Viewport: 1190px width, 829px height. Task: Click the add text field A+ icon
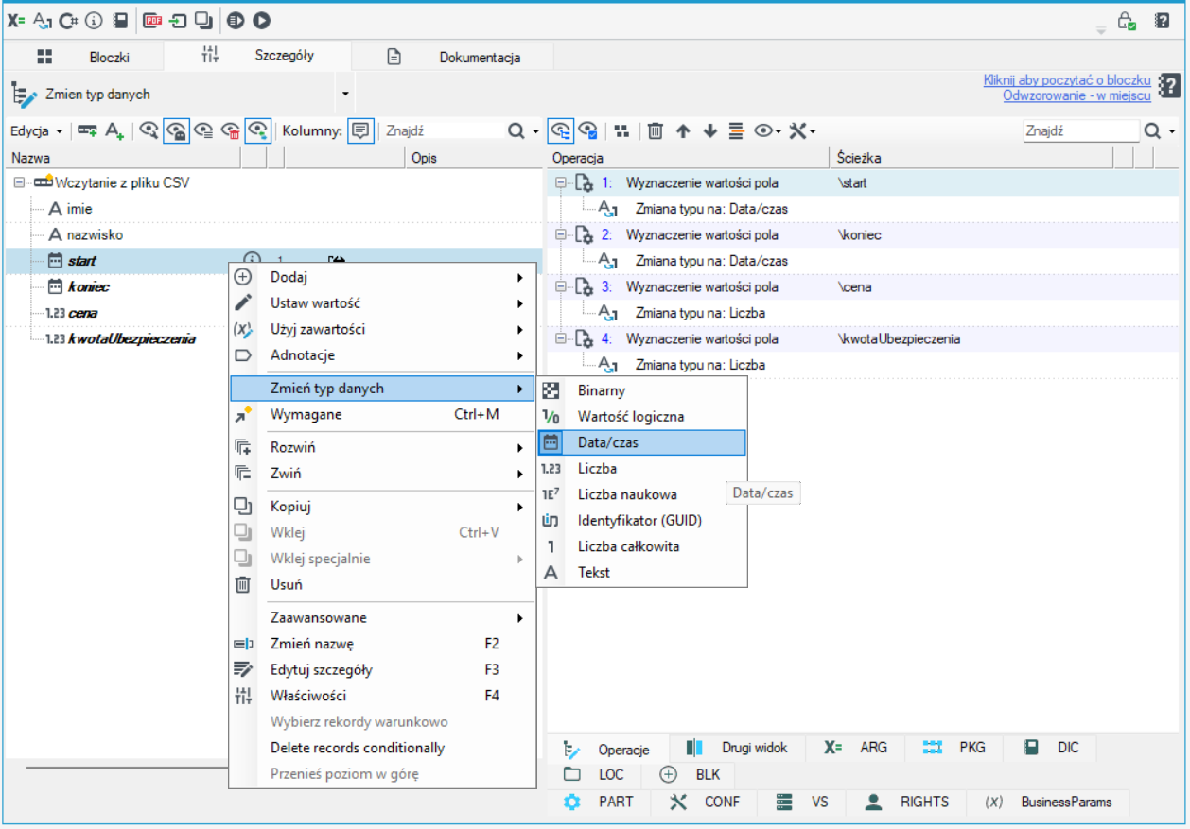pos(115,131)
